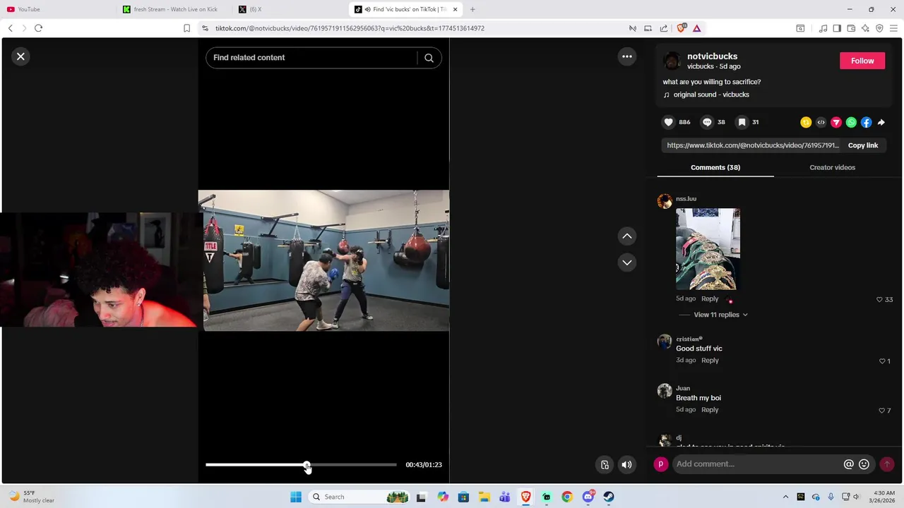Reload the page
904x508 pixels.
point(38,28)
